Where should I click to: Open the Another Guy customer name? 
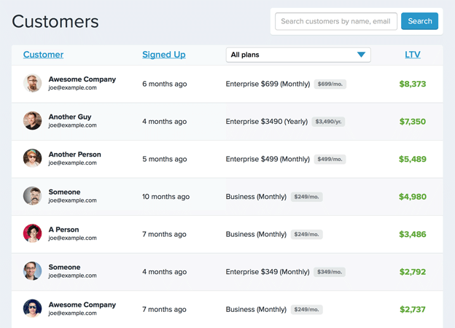70,117
